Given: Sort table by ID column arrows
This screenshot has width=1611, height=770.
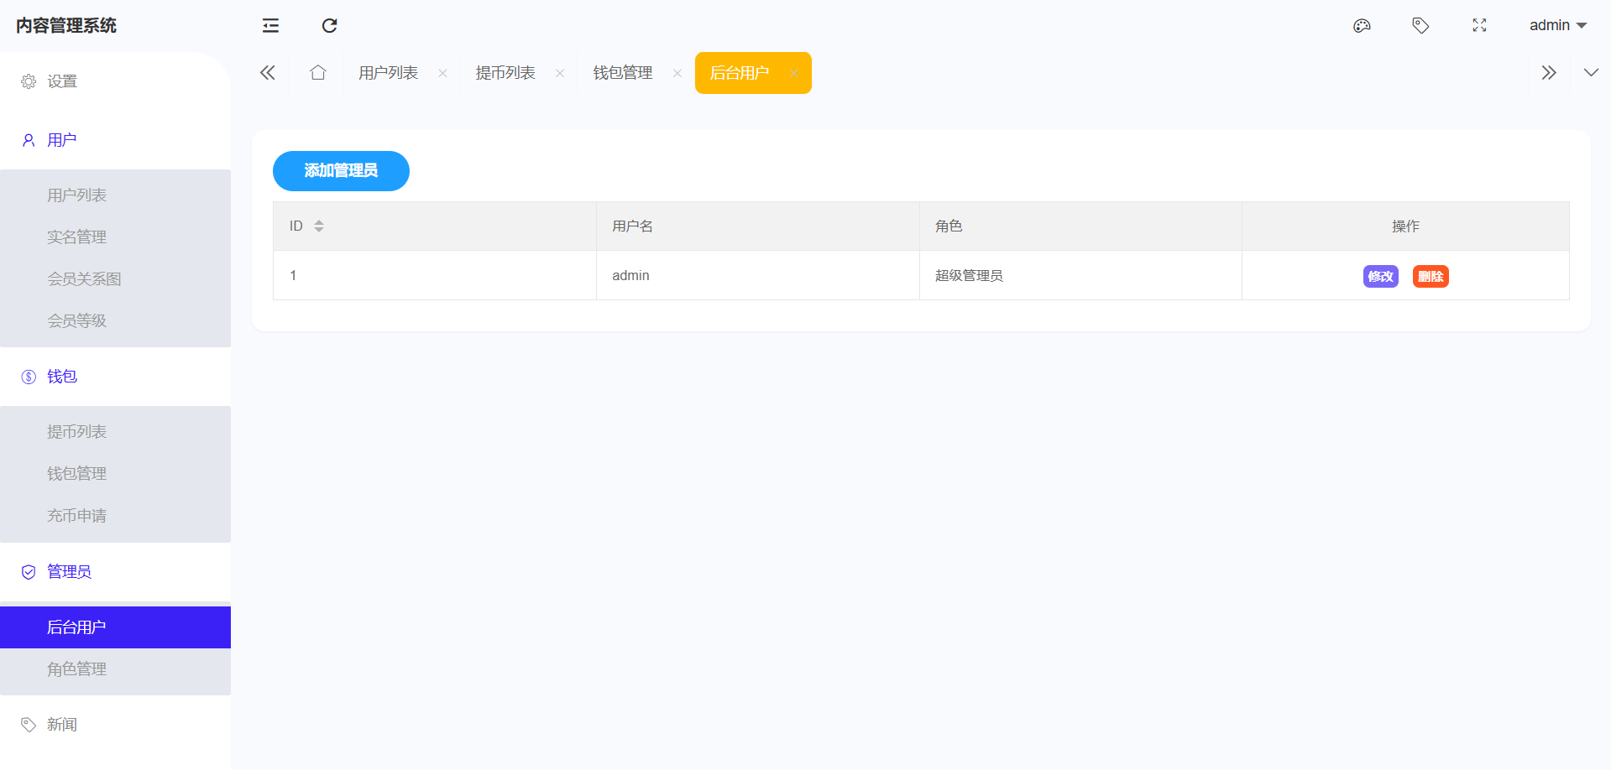Looking at the screenshot, I should 319,226.
